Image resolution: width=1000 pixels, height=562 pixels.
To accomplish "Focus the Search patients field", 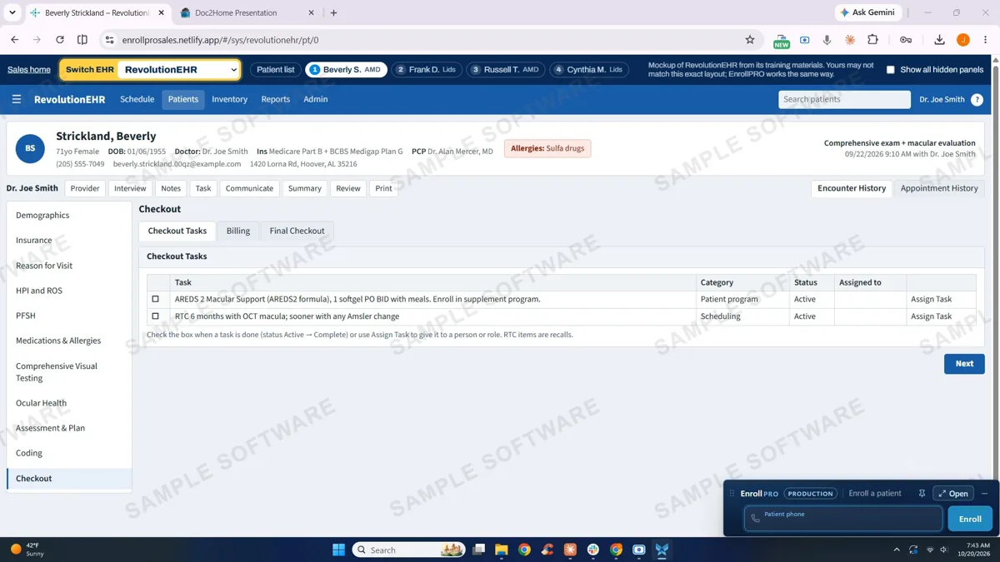I will click(x=844, y=99).
